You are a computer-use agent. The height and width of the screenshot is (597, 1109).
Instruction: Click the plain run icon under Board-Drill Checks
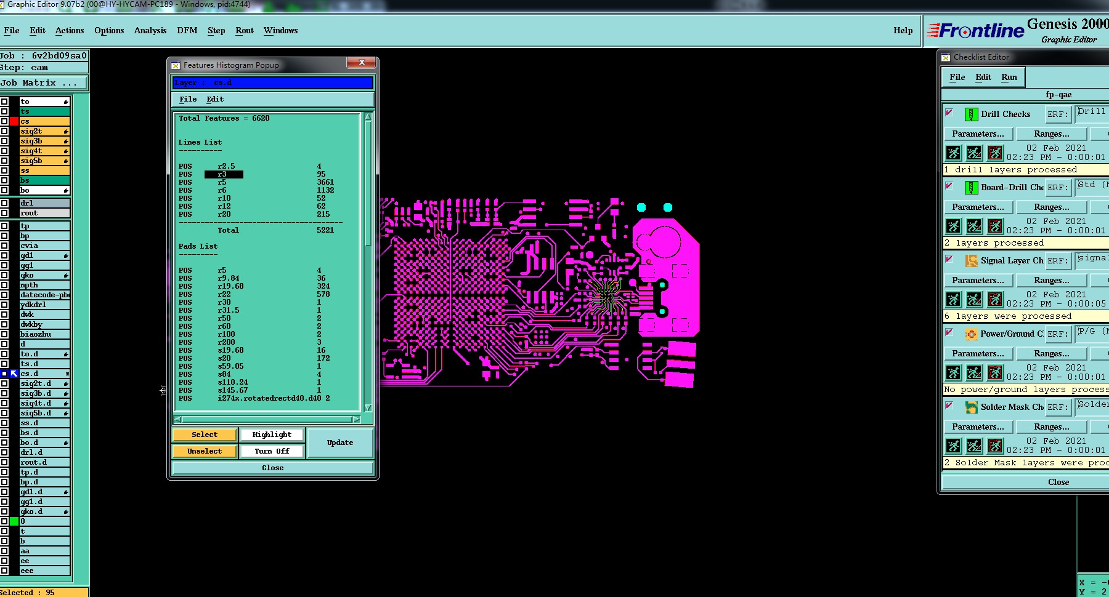tap(953, 226)
